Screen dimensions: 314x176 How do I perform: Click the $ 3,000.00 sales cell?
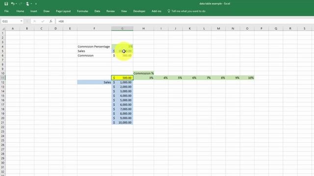[x=122, y=91]
